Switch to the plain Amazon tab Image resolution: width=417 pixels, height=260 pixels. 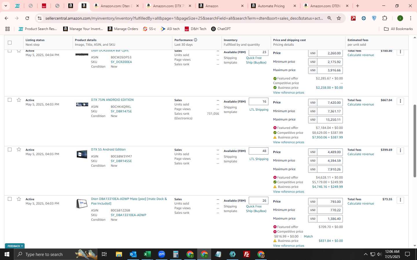221,6
